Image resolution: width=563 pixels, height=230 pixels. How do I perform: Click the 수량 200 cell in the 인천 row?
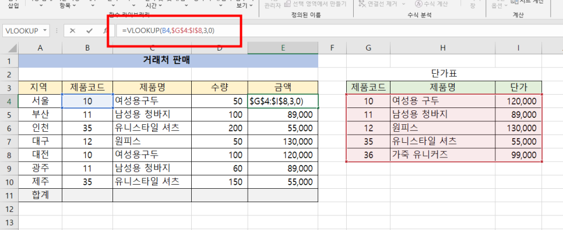219,128
